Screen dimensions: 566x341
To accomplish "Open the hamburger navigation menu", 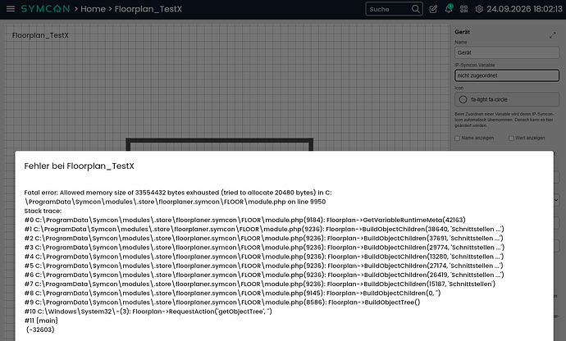I will [11, 9].
